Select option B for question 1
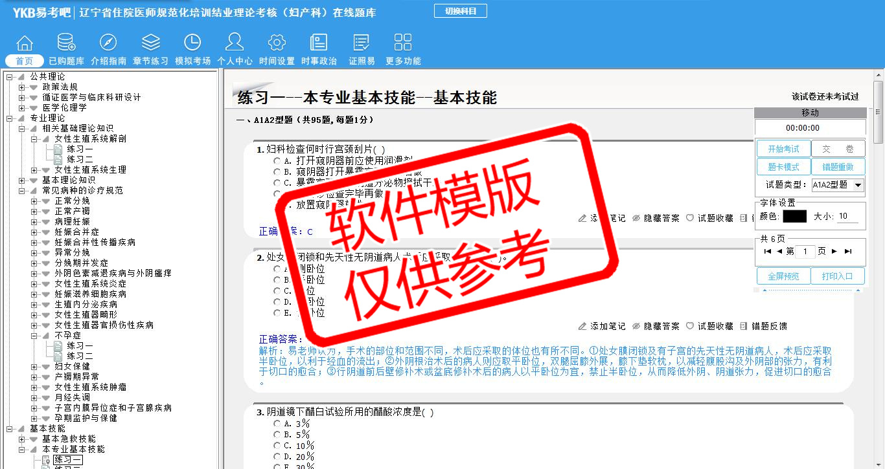Image resolution: width=885 pixels, height=469 pixels. pos(277,171)
